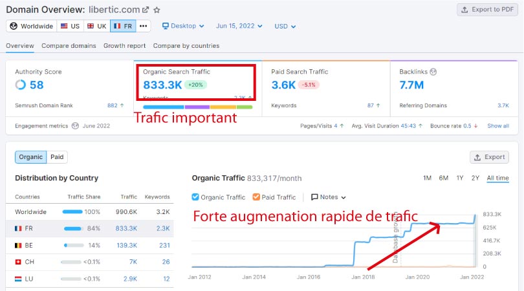Open Growth report tab
The width and height of the screenshot is (524, 291).
[125, 46]
